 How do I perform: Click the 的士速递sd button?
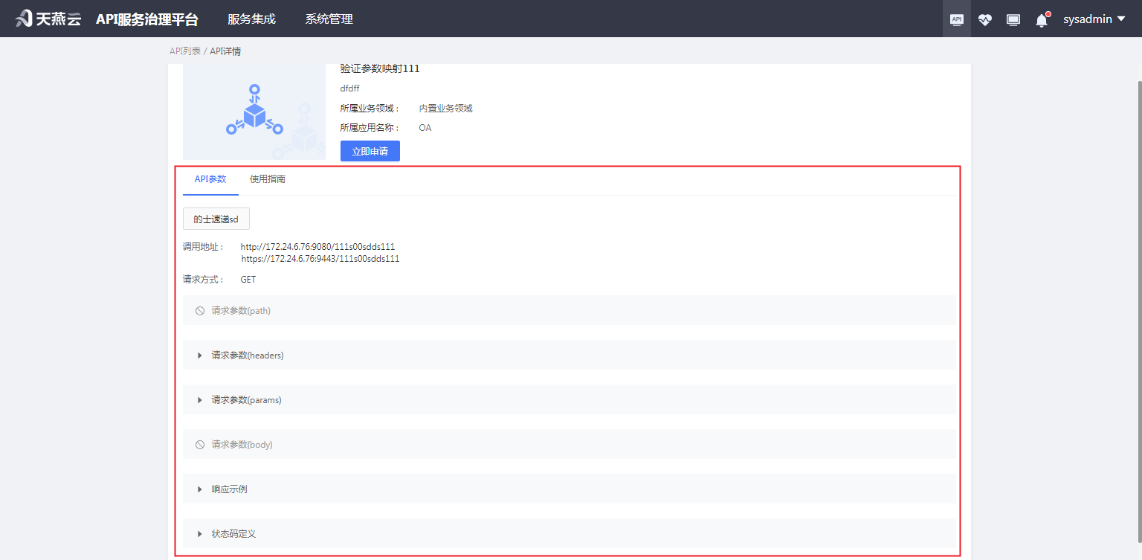(x=216, y=219)
